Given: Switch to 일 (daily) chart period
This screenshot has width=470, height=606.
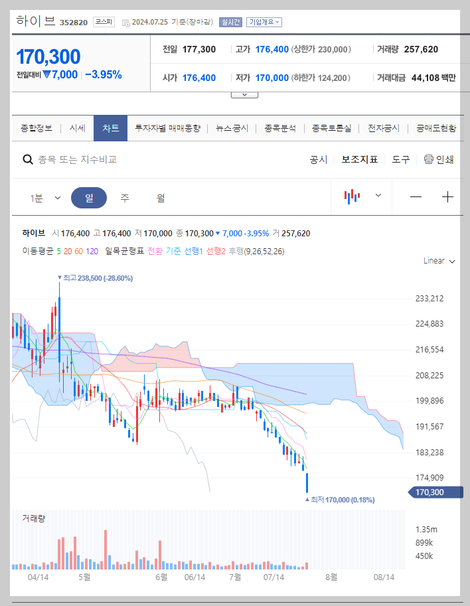Looking at the screenshot, I should point(89,197).
